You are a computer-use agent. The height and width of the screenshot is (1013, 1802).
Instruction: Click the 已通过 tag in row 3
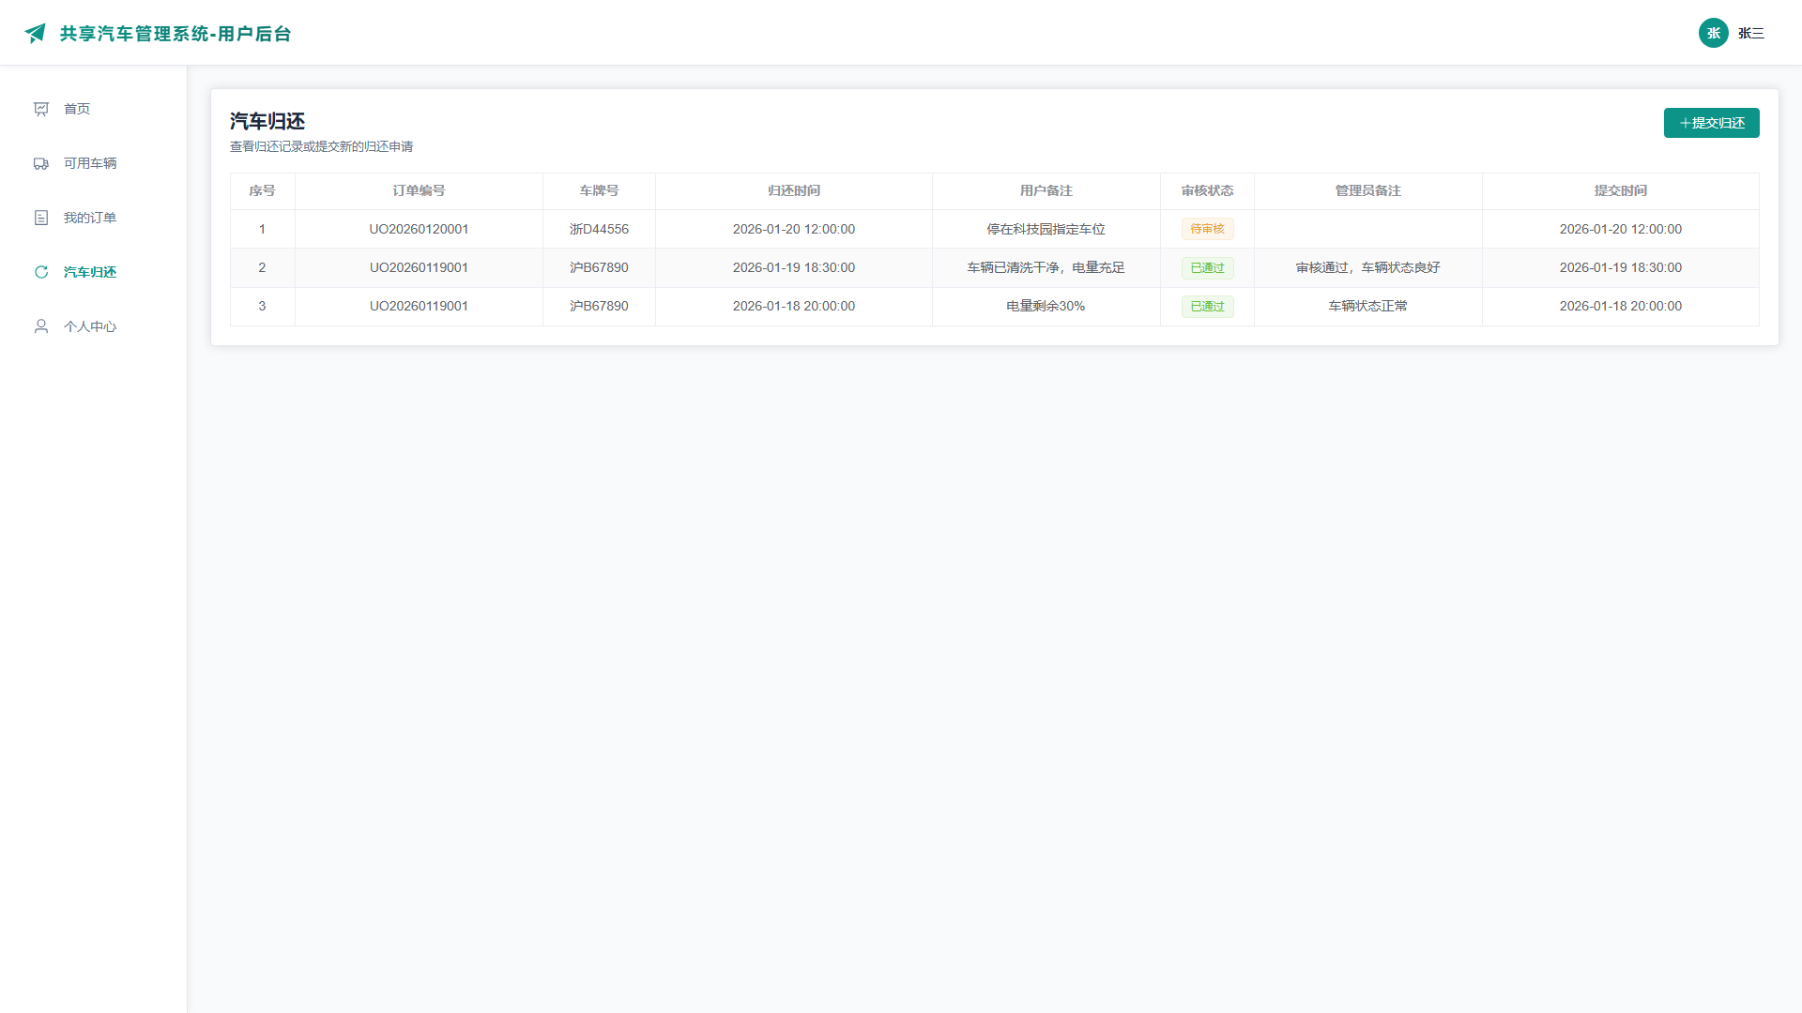[x=1208, y=306]
